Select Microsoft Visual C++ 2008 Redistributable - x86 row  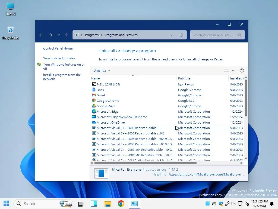[167, 144]
